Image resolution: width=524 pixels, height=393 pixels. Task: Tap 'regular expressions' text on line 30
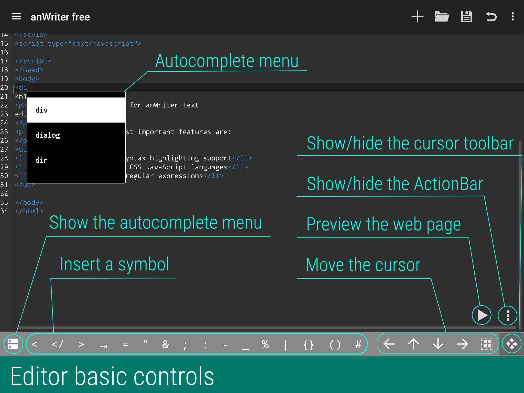[164, 176]
